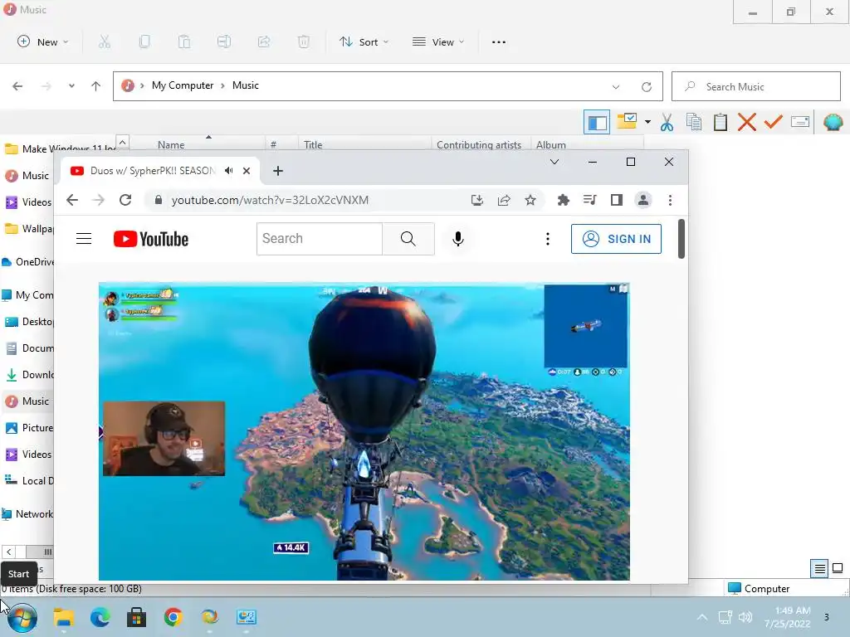The height and width of the screenshot is (637, 850).
Task: Click the SIGN IN button
Action: point(616,239)
